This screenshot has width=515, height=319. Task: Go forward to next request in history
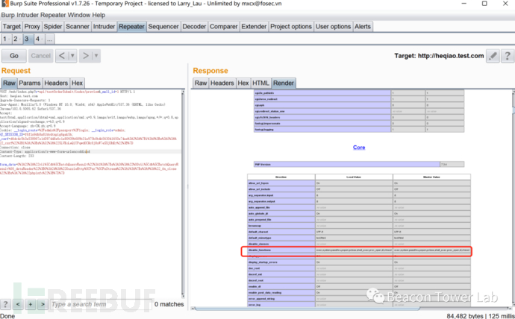click(x=85, y=56)
